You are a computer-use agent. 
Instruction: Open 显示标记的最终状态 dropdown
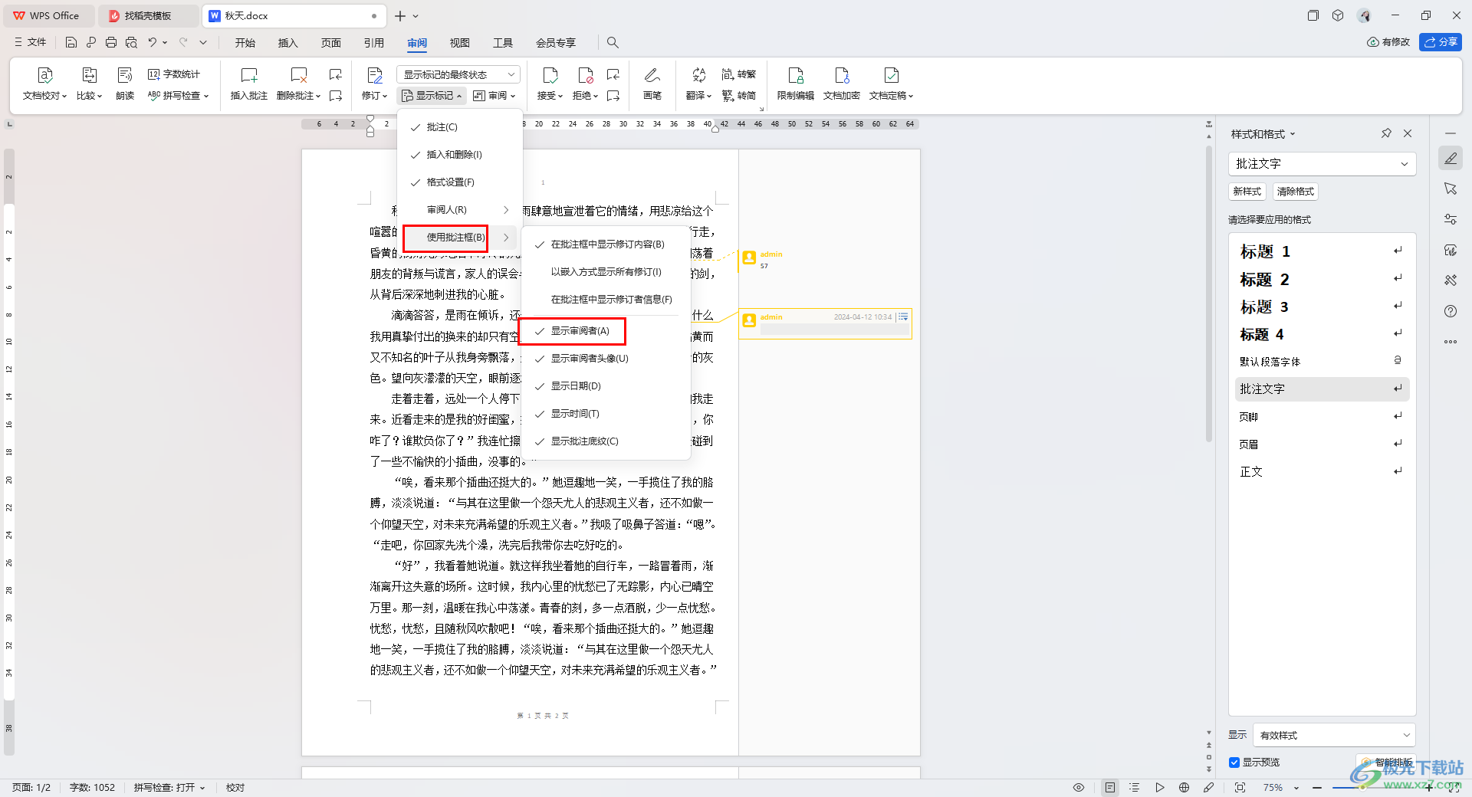(x=458, y=74)
